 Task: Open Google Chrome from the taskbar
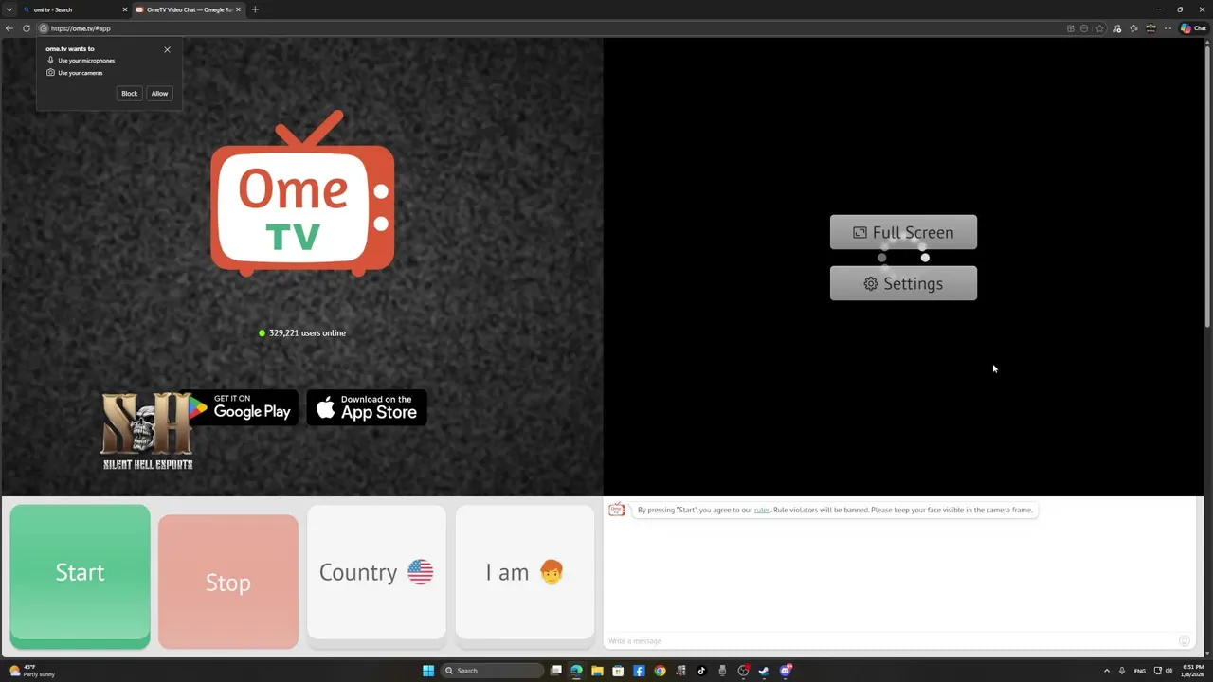click(660, 671)
